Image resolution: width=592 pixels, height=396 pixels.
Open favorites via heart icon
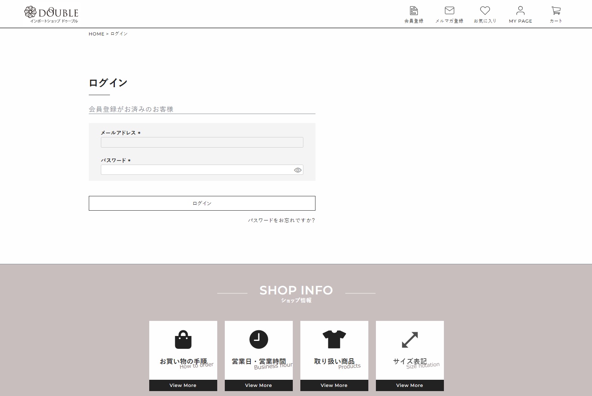485,11
